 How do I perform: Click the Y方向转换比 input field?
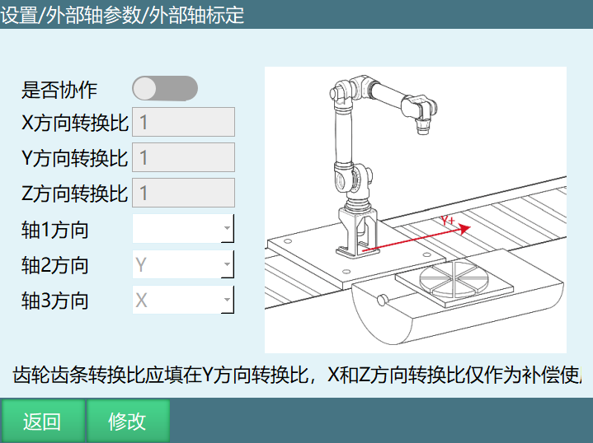coord(183,157)
